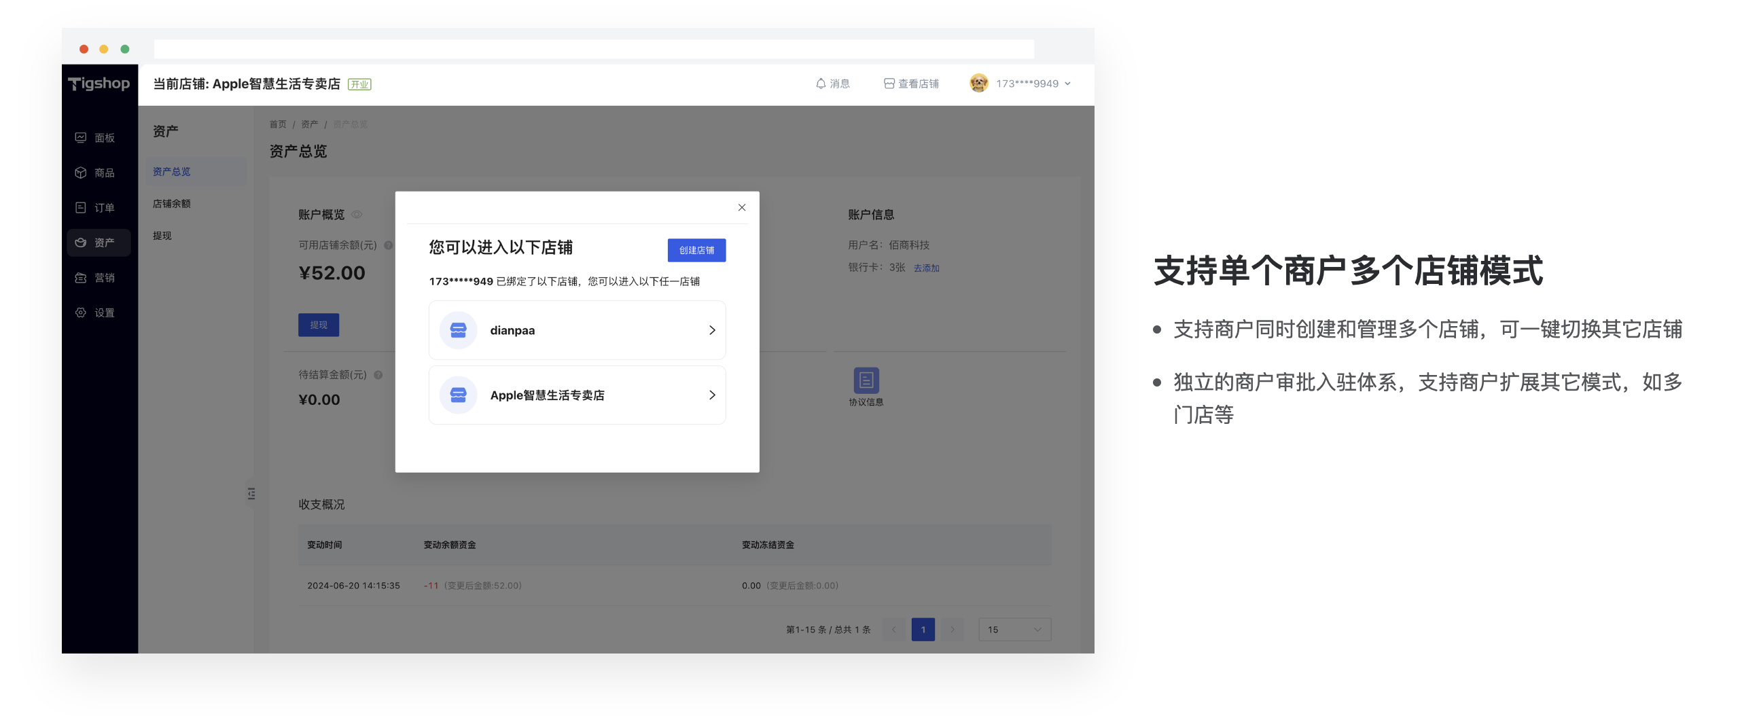Select the 提现 submenu item

click(162, 236)
